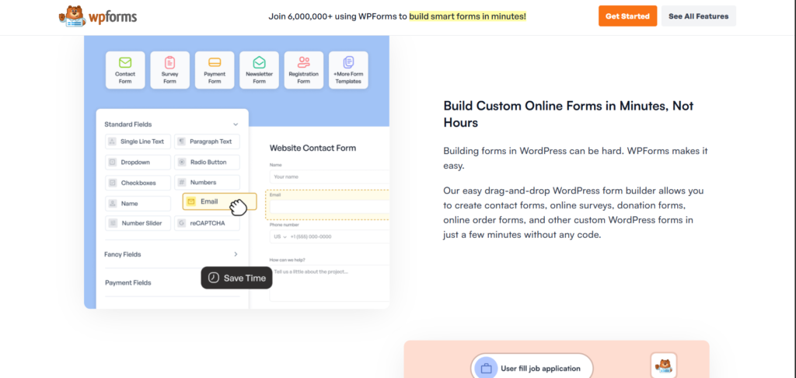Click the User fill job application pill
Screen dimensions: 796x378
532,369
